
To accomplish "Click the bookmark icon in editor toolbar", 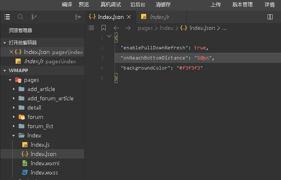I will coord(104,28).
